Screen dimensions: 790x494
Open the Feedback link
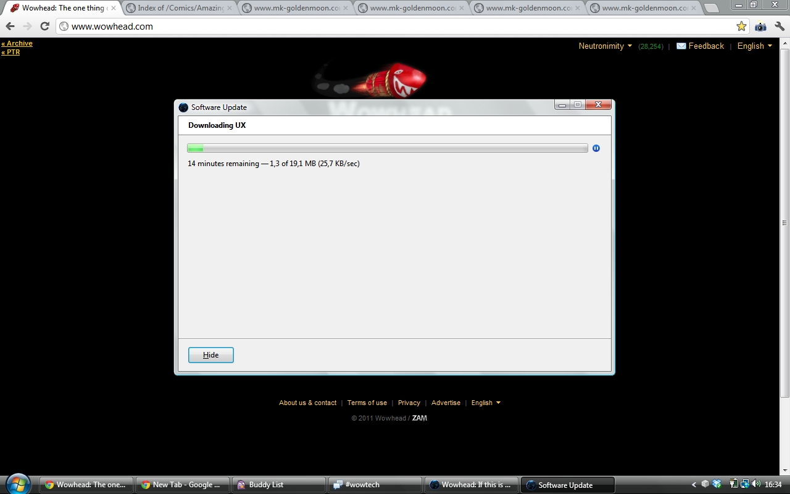click(x=701, y=46)
